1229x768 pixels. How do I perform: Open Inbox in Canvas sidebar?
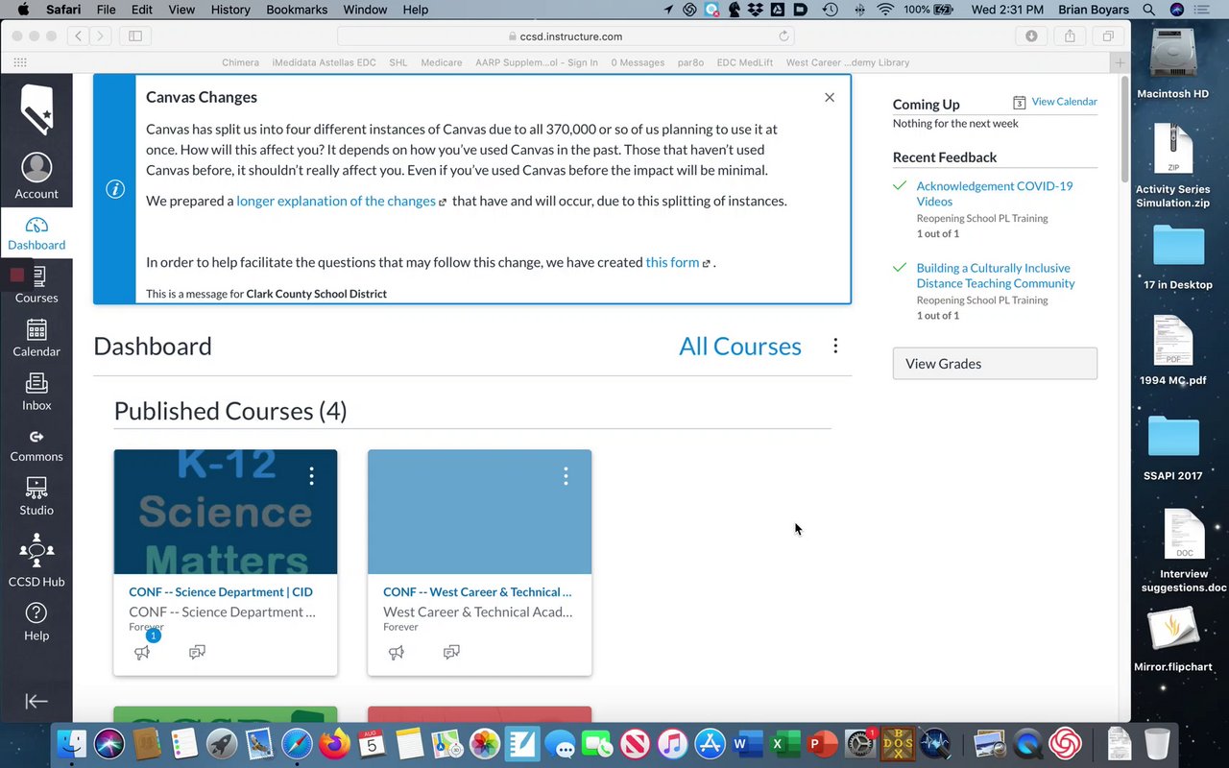(x=36, y=393)
